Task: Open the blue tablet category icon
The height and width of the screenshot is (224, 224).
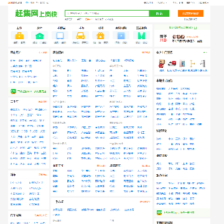Action: (x=60, y=35)
